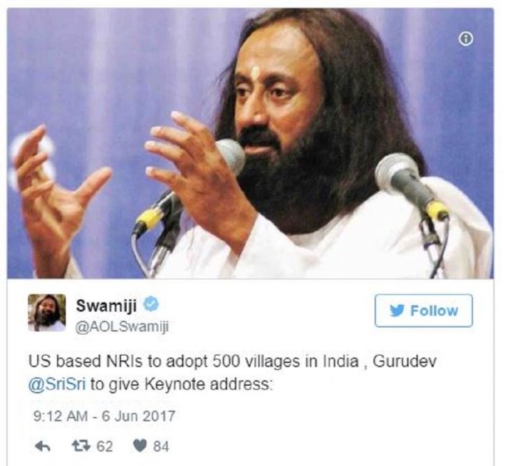Open the 9:12 AM - 6 Jun 2017 timestamp
The image size is (505, 466).
click(104, 416)
